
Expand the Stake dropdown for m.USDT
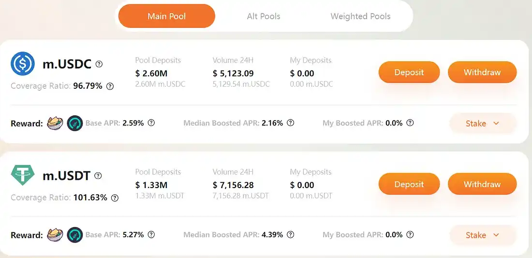click(x=482, y=235)
